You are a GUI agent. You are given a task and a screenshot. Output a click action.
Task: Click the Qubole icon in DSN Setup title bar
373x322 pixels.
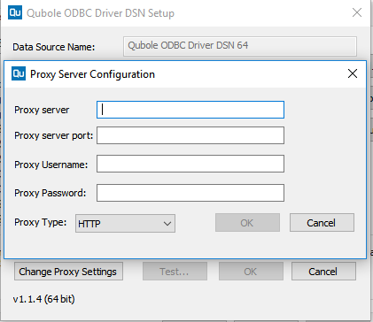[x=15, y=12]
